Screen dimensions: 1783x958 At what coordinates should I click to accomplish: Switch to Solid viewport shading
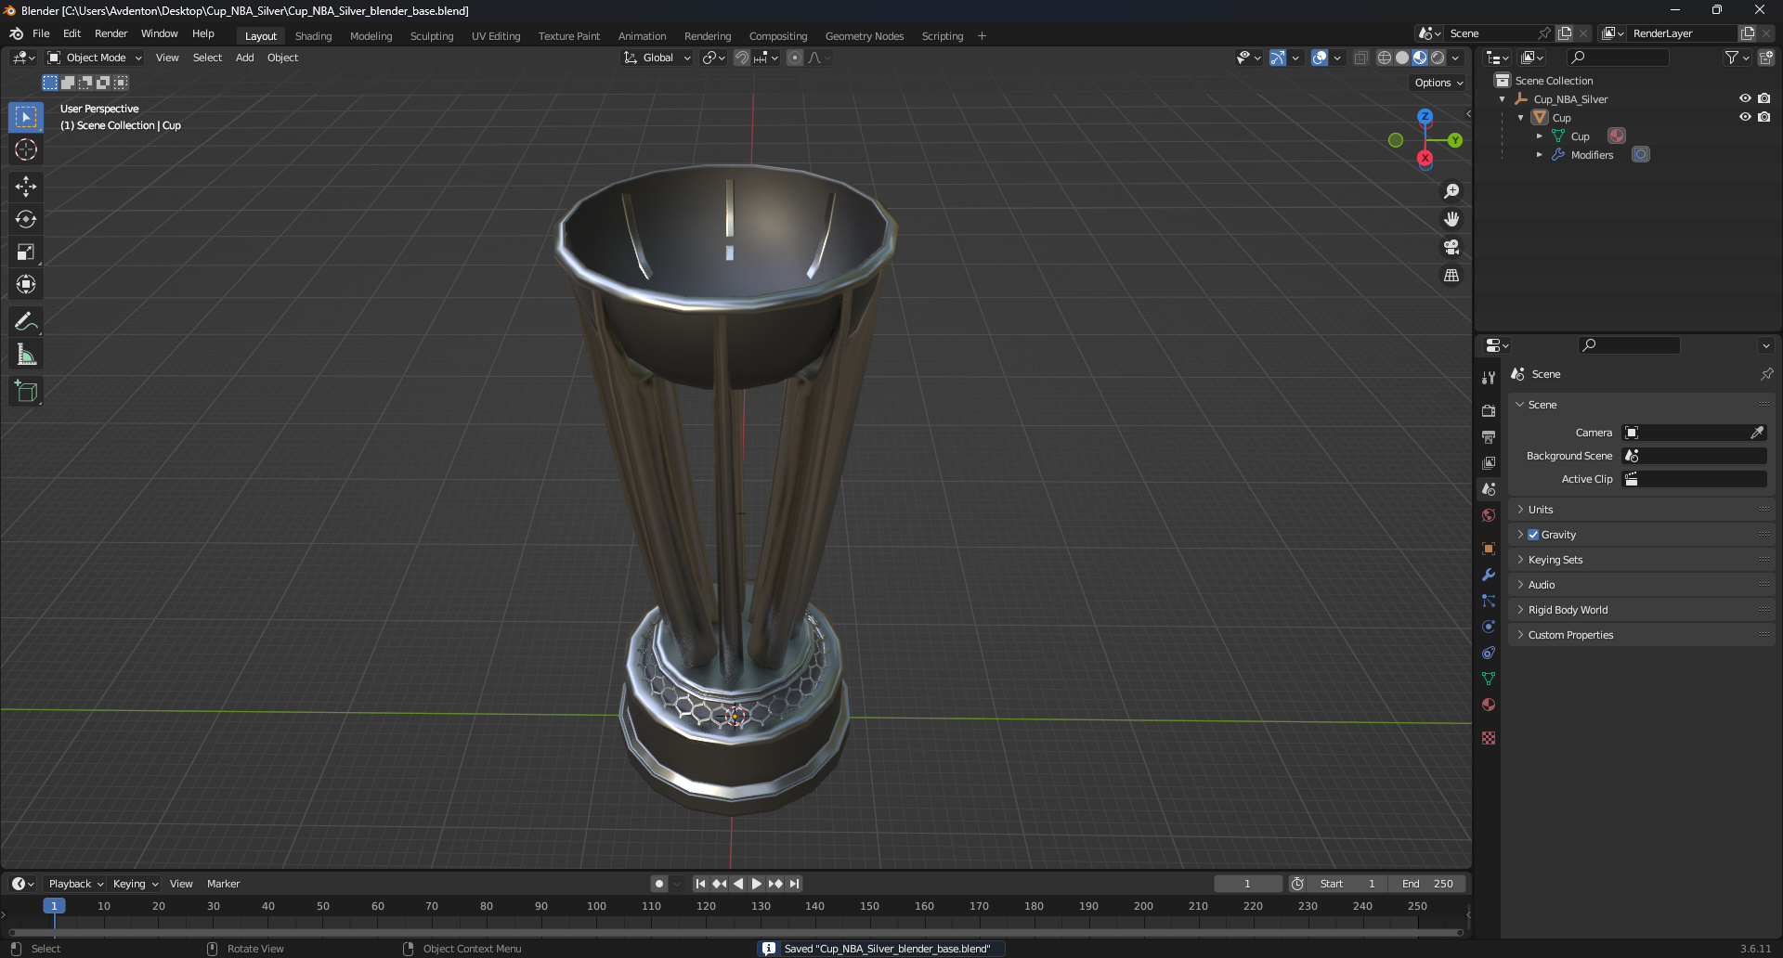click(1402, 58)
